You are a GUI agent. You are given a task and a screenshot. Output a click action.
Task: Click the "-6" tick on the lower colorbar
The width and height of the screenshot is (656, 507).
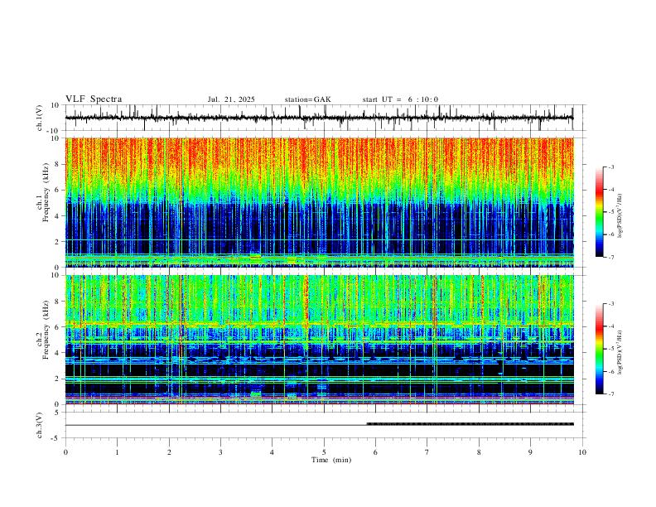pos(611,371)
